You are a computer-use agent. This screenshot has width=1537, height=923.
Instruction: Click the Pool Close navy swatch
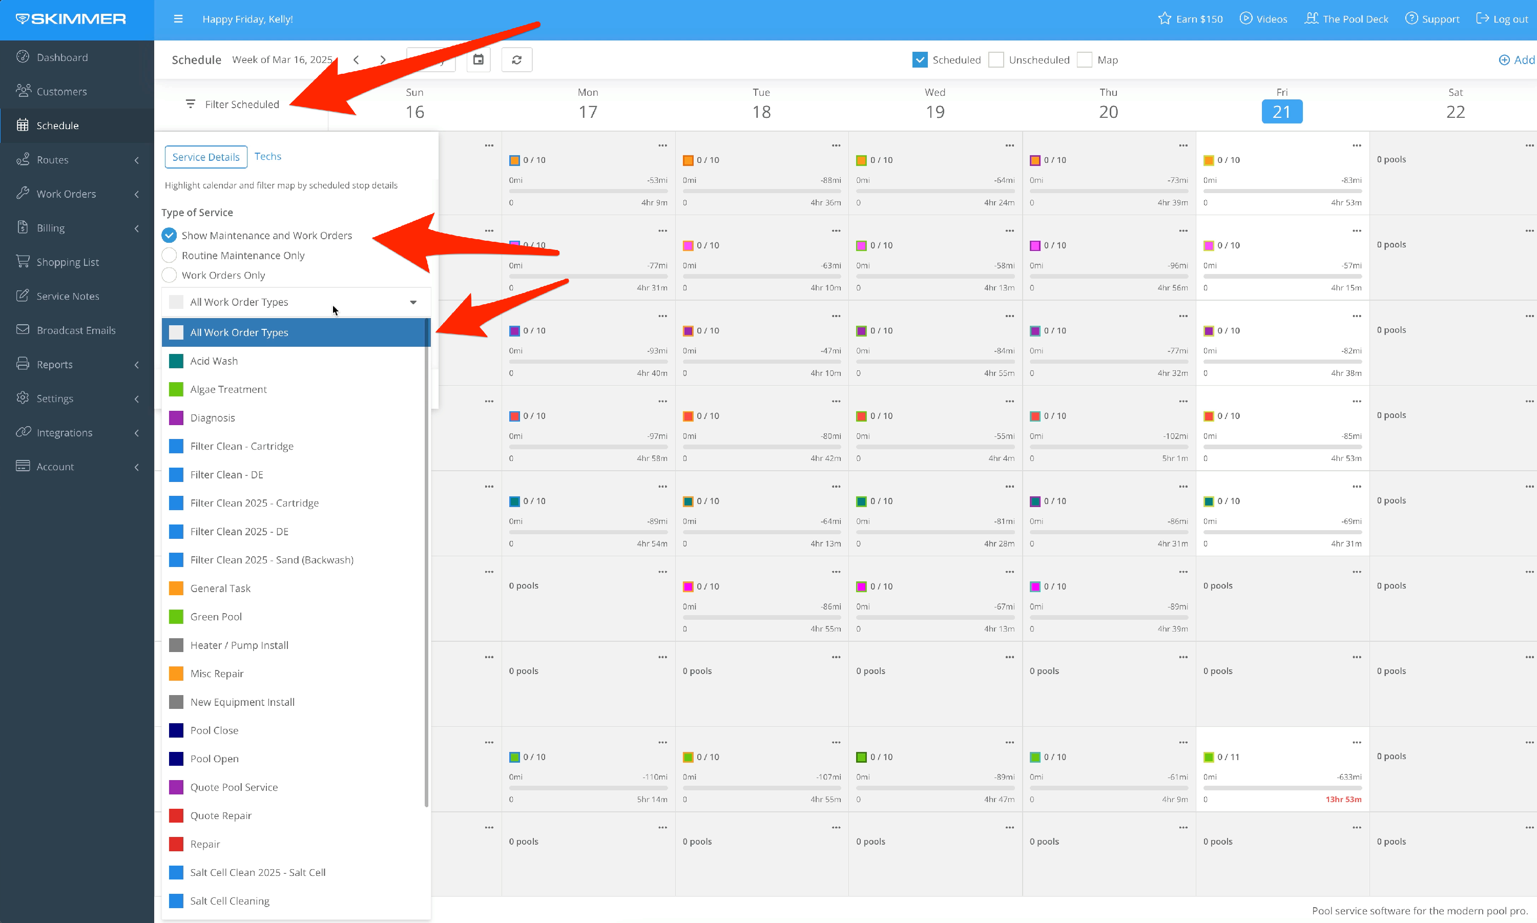click(x=176, y=730)
